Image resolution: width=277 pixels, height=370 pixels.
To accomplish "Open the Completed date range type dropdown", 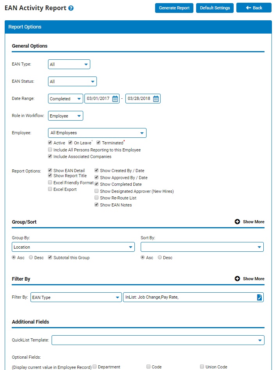I will [x=65, y=99].
